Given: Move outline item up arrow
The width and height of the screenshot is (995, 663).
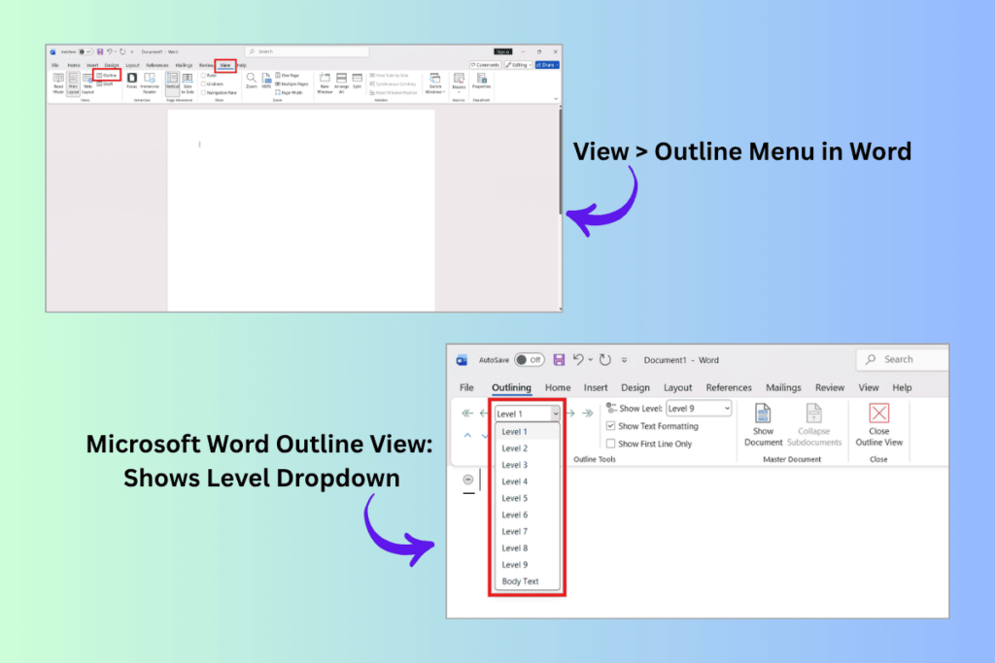Looking at the screenshot, I should coord(467,436).
